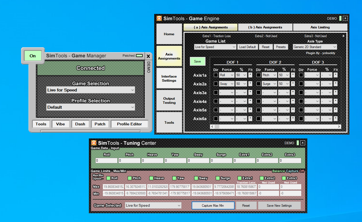Open the Axis Limiting tab
This screenshot has width=362, height=222.
click(x=320, y=27)
